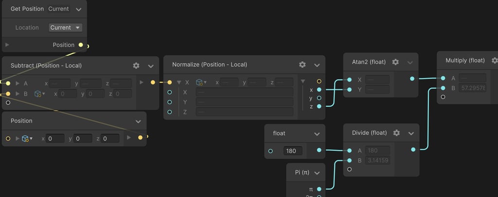Viewport: 498px width, 197px height.
Task: Expand Subtract A input triangle
Action: [x=18, y=83]
